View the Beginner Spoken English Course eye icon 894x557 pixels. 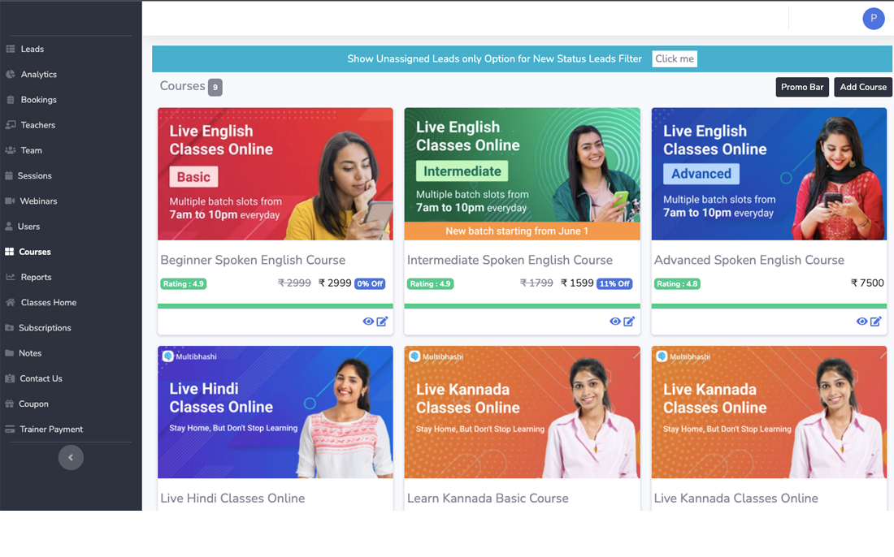pyautogui.click(x=368, y=322)
